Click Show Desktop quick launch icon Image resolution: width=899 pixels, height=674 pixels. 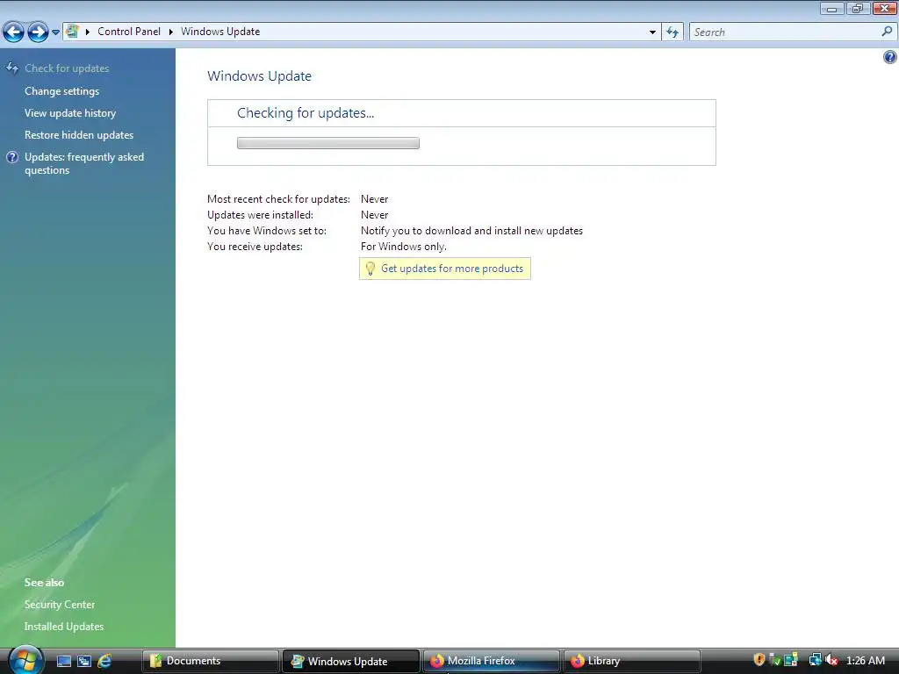click(63, 661)
